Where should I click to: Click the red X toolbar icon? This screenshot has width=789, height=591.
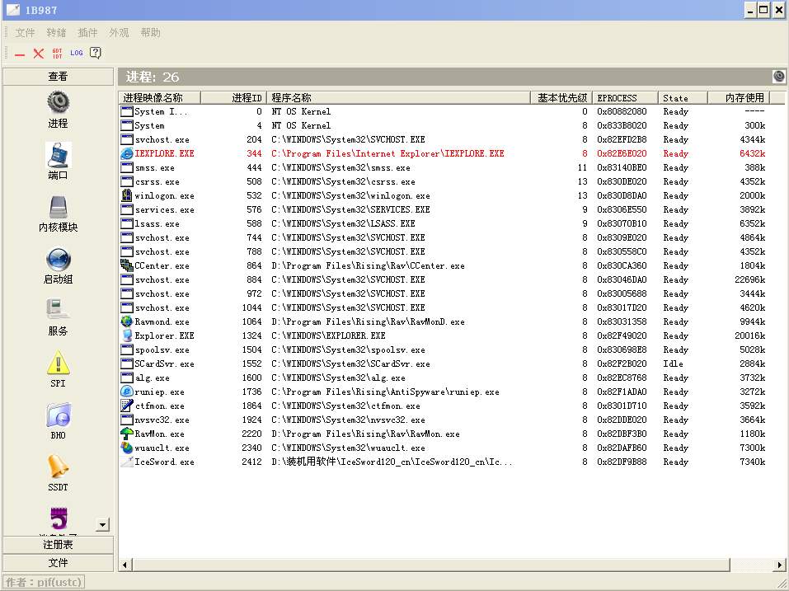pos(39,54)
